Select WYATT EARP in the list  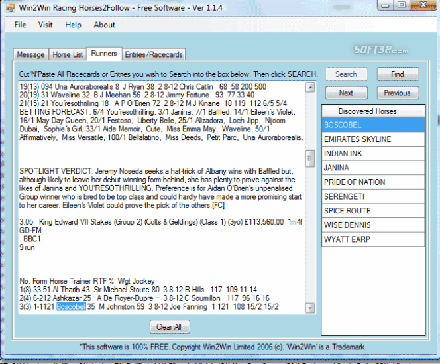373,239
